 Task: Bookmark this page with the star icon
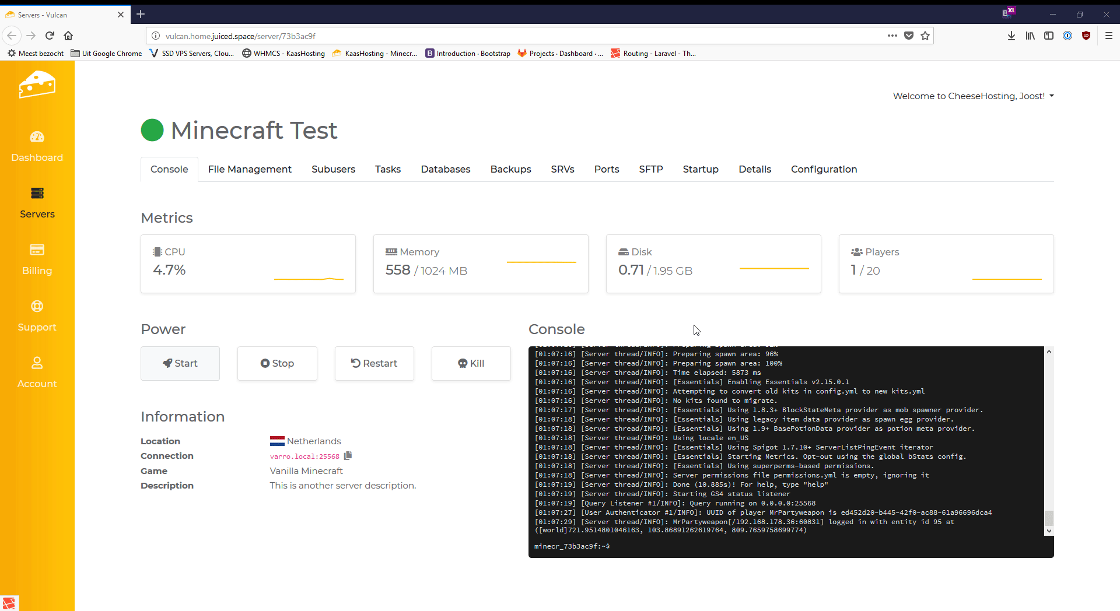click(x=925, y=36)
